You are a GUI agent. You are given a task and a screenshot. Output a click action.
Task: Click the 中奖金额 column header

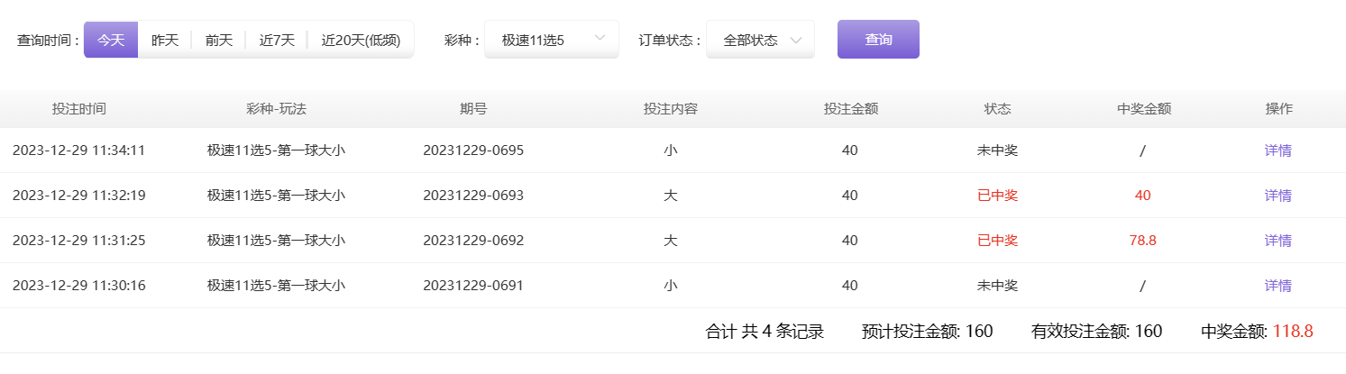pos(1143,109)
